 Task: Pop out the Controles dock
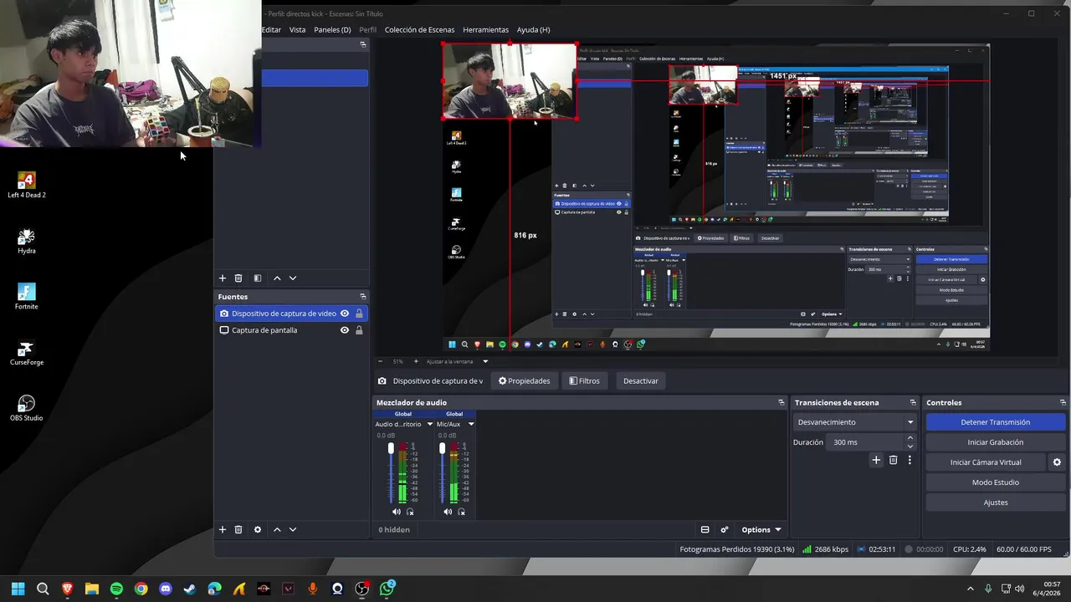(1063, 402)
